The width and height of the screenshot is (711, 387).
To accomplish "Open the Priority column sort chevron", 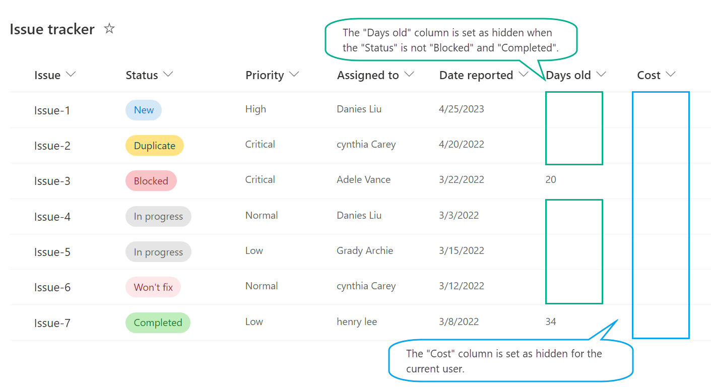I will (x=294, y=75).
